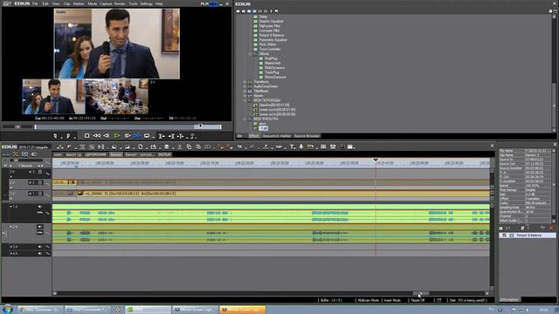Toggle loop playback icon in player
Screen dimensions: 559x314
[147, 136]
